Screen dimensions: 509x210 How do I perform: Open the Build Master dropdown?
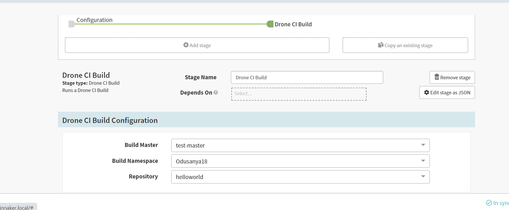pyautogui.click(x=300, y=145)
